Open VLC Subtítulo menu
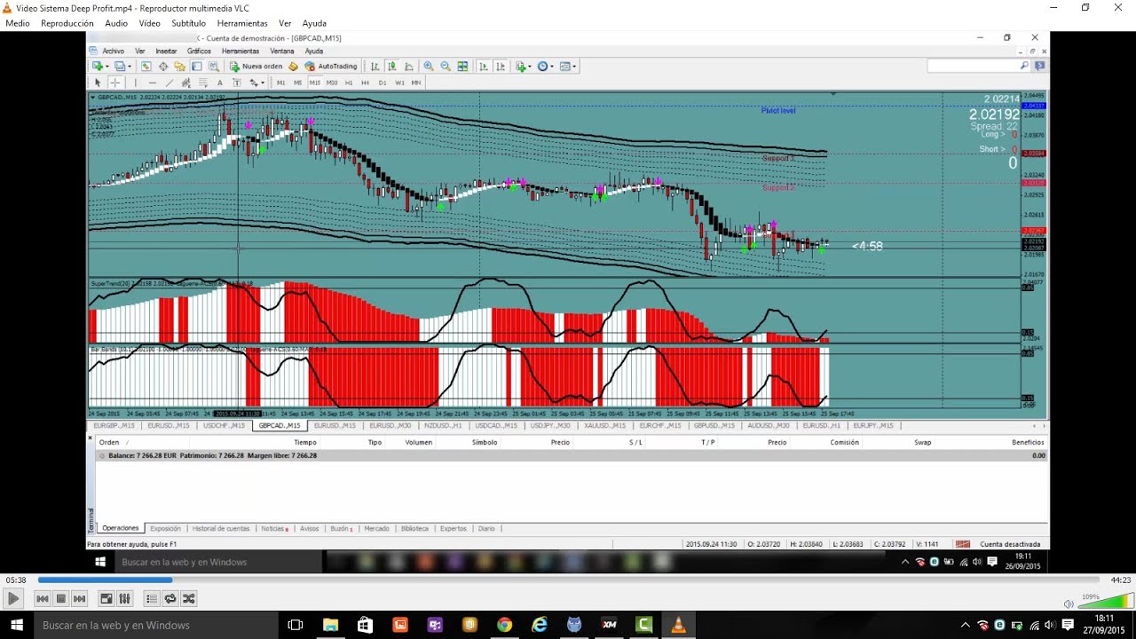The width and height of the screenshot is (1136, 639). pyautogui.click(x=188, y=23)
